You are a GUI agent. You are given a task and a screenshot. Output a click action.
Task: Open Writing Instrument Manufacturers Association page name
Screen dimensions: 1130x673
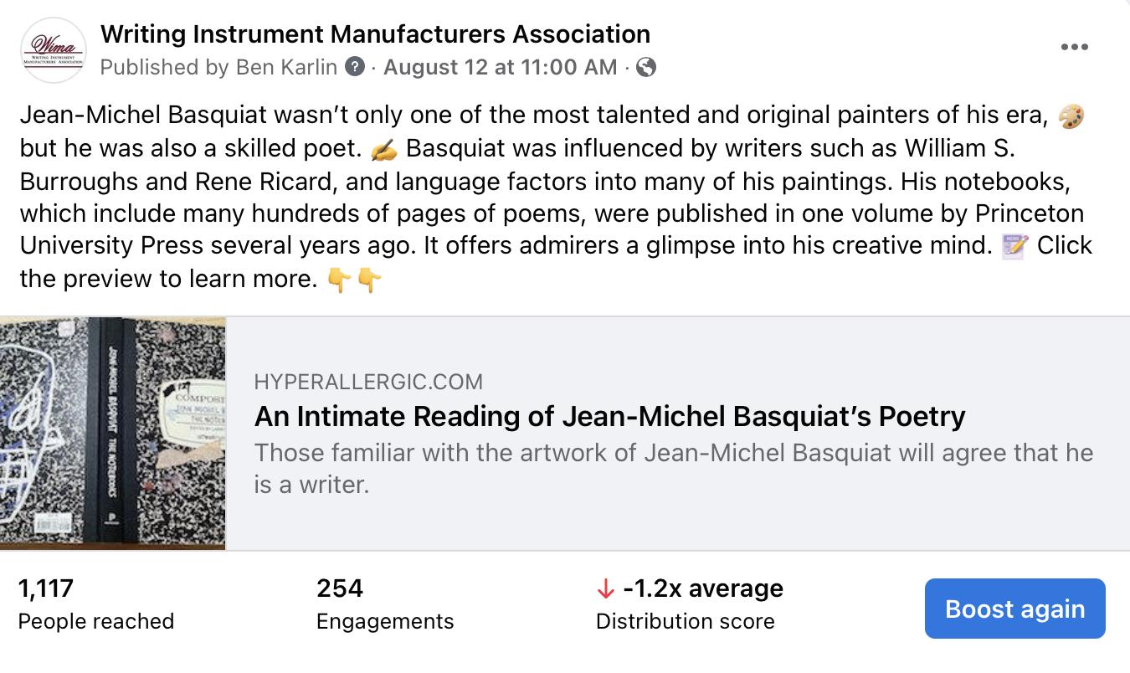(375, 34)
